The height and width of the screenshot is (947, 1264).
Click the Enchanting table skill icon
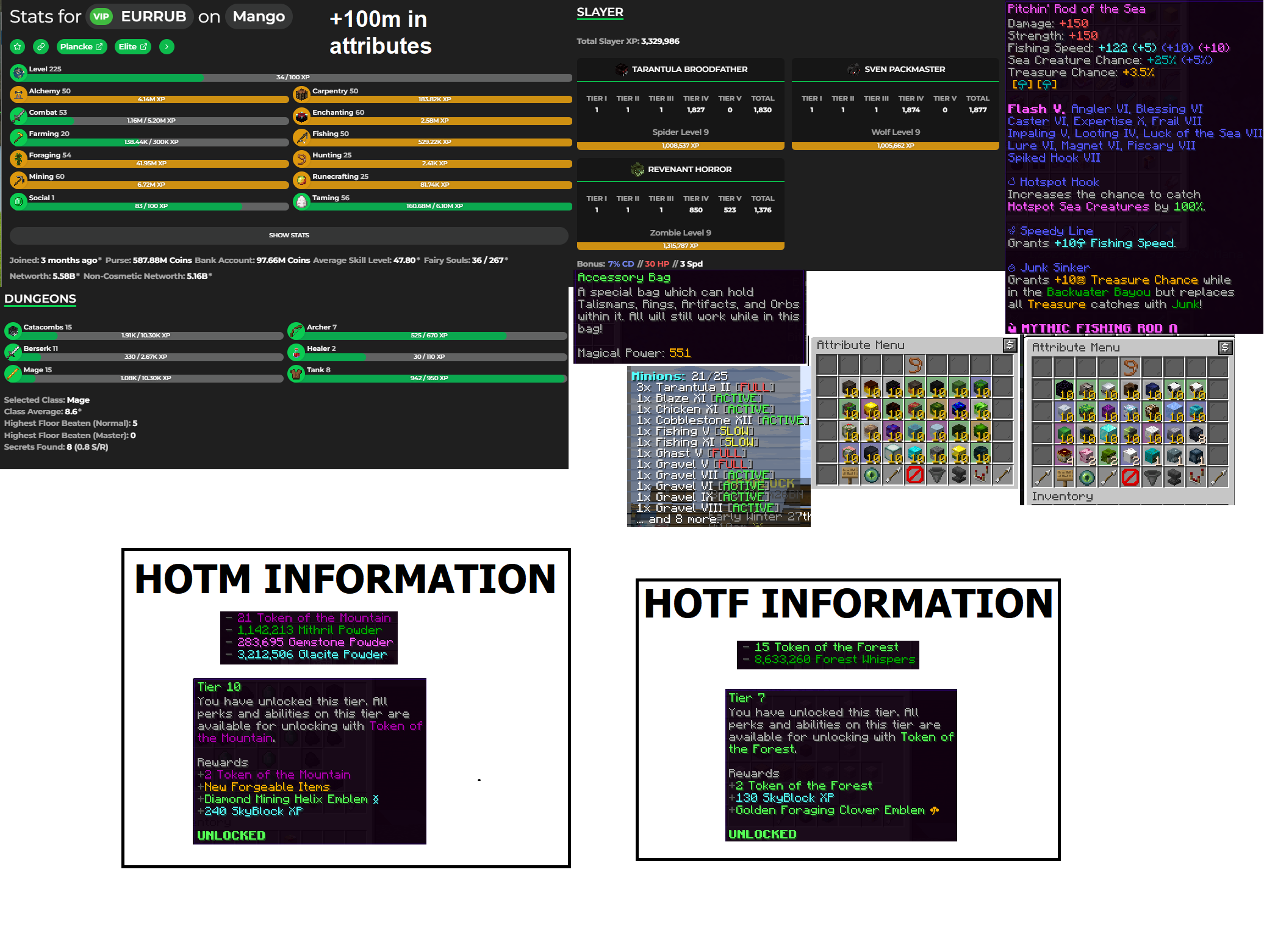point(301,116)
